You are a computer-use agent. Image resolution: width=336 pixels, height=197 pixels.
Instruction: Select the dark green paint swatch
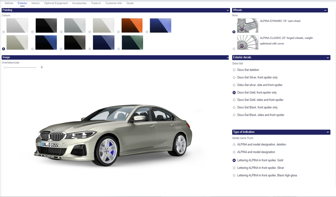[x=132, y=42]
